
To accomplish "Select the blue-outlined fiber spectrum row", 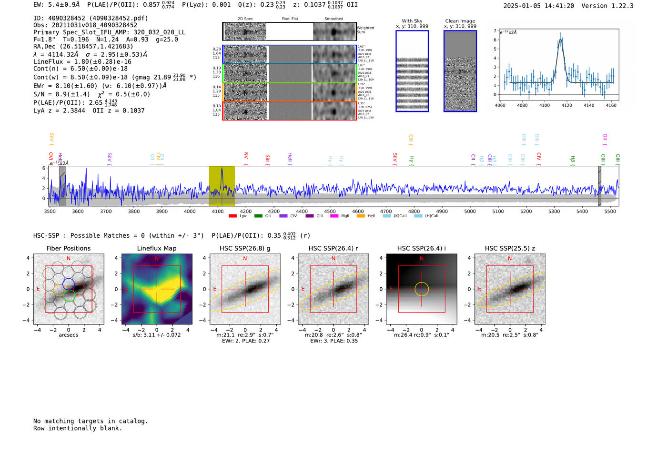I will [290, 54].
